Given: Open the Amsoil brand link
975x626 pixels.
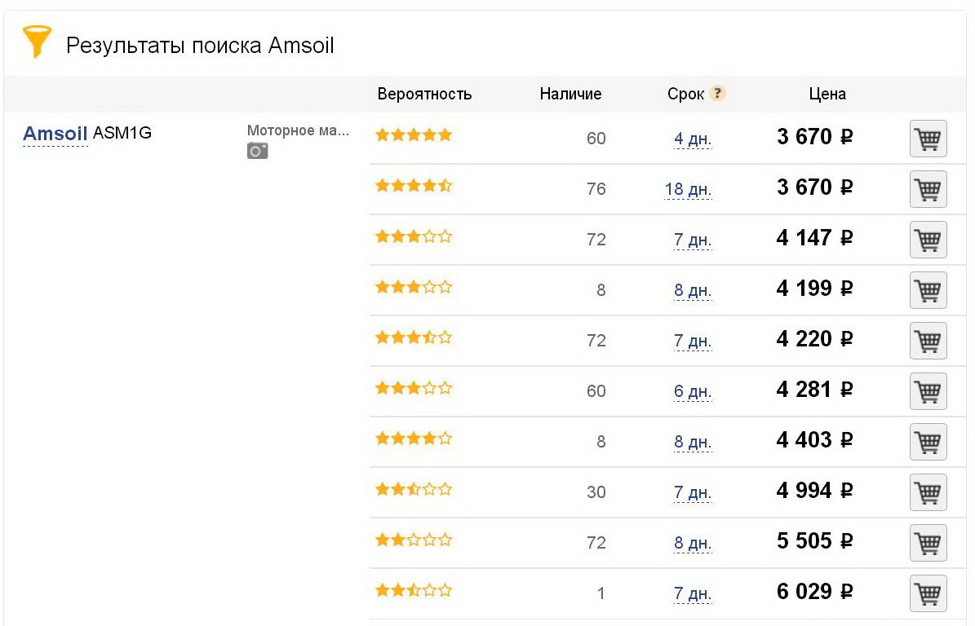Looking at the screenshot, I should click(x=55, y=134).
